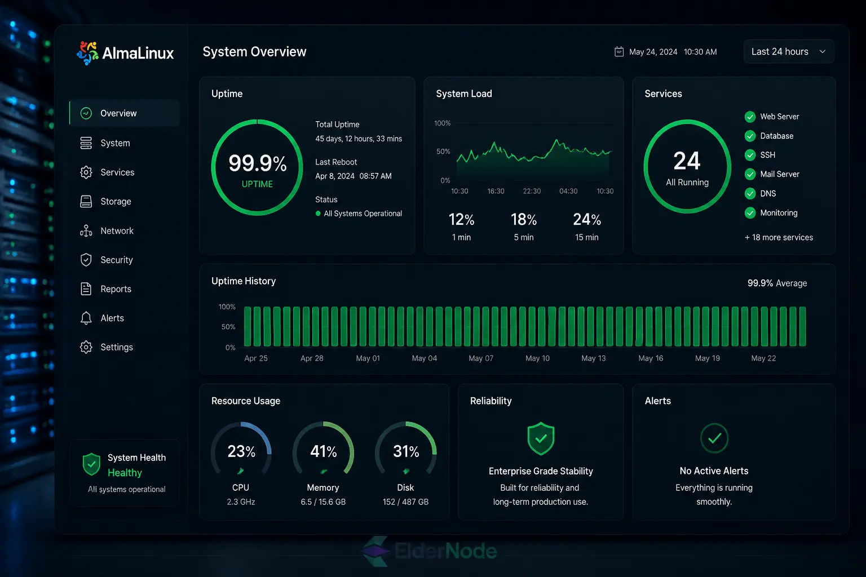
Task: Open the Settings page
Action: pyautogui.click(x=125, y=347)
